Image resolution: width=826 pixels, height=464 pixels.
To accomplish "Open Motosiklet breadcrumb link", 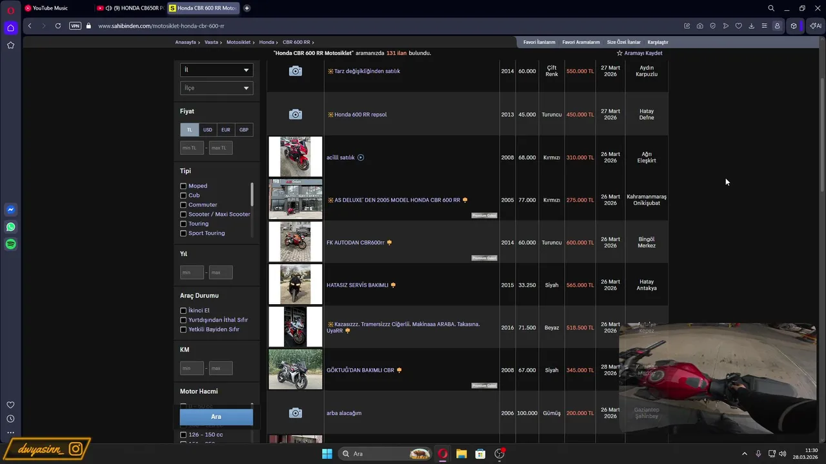I will point(238,42).
